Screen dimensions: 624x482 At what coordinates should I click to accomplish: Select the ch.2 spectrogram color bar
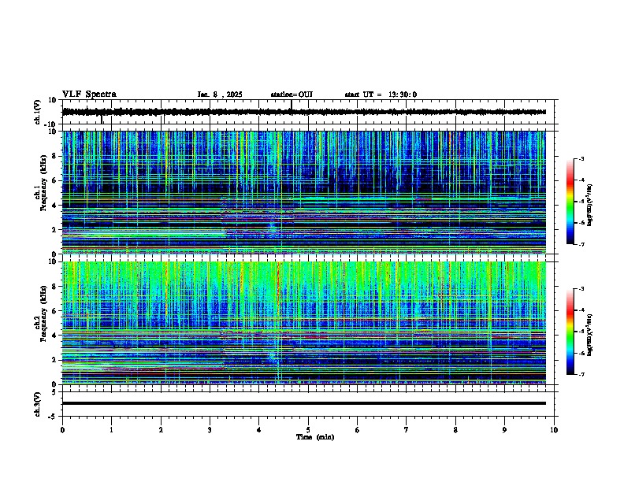tap(570, 332)
